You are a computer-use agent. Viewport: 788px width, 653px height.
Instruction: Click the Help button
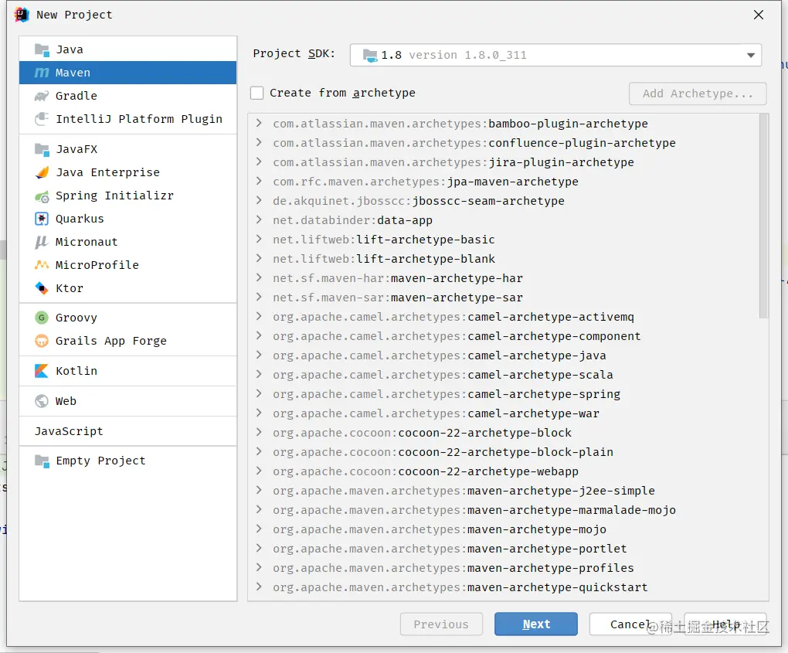coord(725,624)
